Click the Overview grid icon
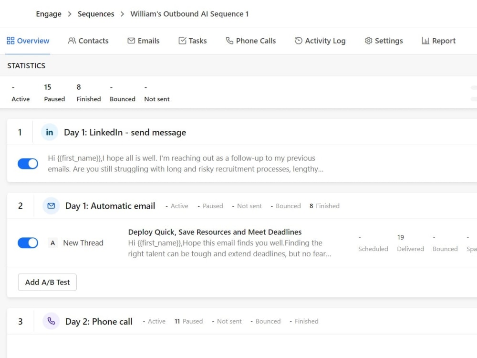477x358 pixels. (x=10, y=41)
